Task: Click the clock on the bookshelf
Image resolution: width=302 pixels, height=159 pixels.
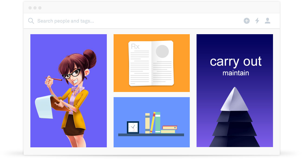Action: click(x=133, y=127)
